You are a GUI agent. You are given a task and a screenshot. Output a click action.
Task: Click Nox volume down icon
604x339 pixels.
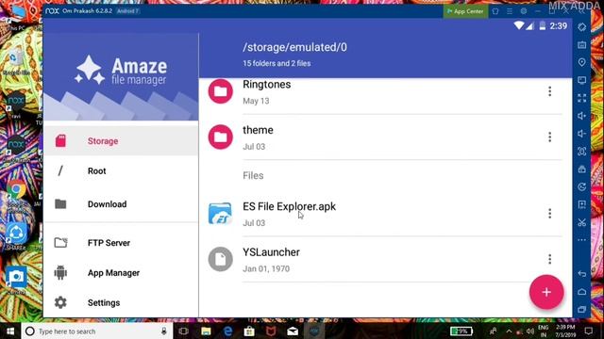581,134
